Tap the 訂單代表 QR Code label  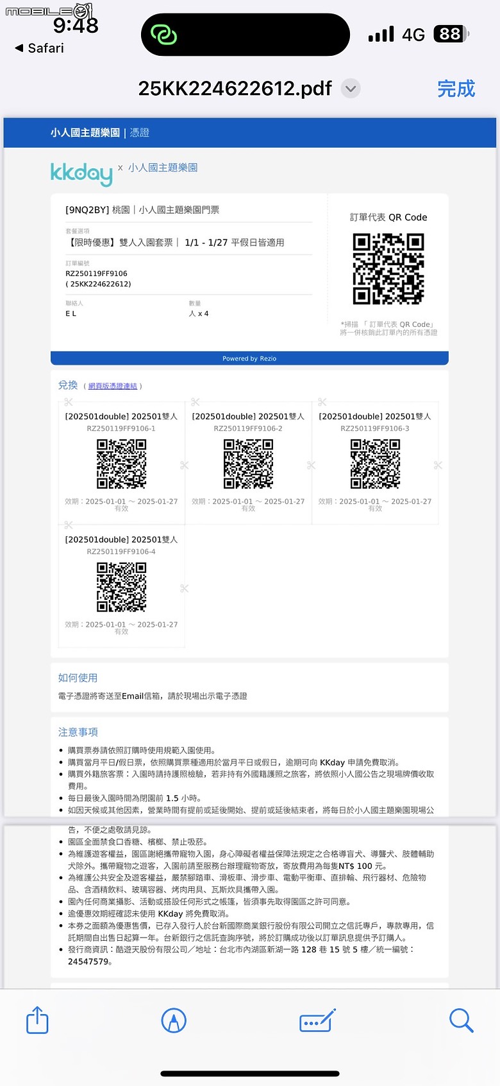coord(388,217)
